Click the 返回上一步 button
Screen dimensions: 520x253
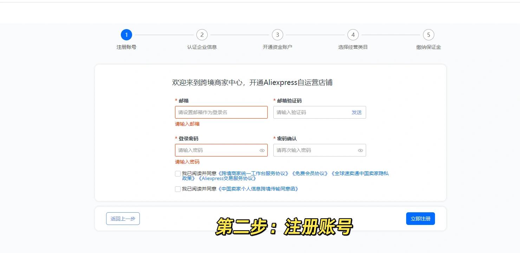(123, 219)
